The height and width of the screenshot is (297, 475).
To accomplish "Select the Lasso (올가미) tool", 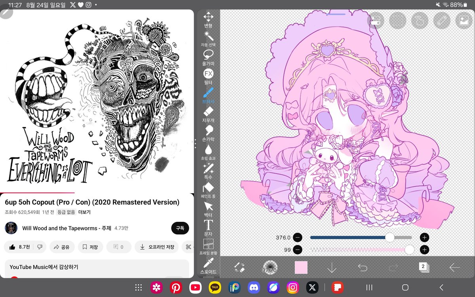I will [208, 58].
